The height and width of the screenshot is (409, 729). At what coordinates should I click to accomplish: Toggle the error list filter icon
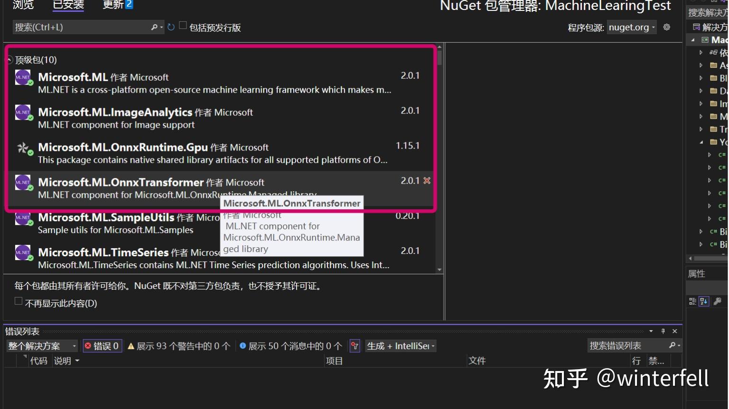tap(354, 346)
